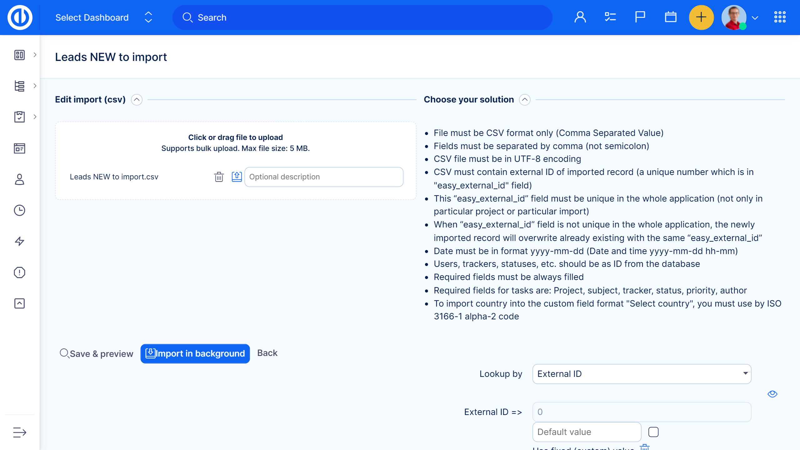Viewport: 800px width, 450px height.
Task: Toggle the eye visibility icon near External ID
Action: (x=772, y=394)
